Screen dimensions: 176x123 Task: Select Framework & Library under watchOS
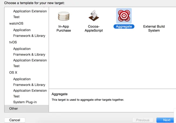(x=29, y=36)
